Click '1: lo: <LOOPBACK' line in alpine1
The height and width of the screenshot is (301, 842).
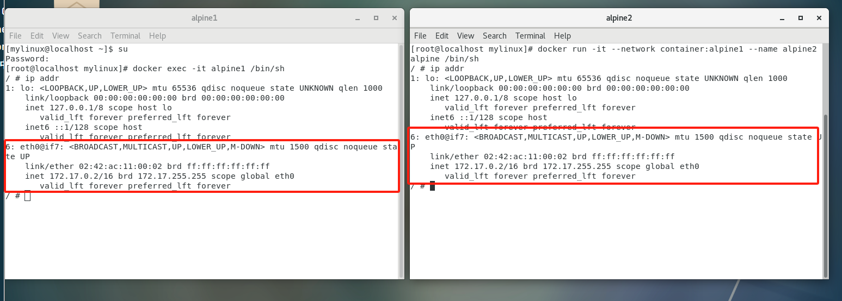(194, 88)
